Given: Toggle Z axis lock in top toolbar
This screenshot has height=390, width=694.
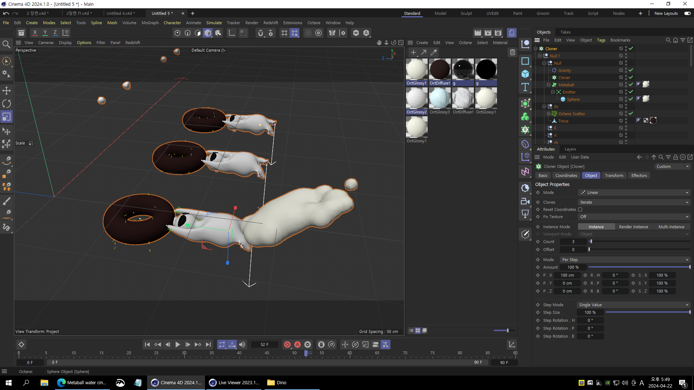Looking at the screenshot, I should point(55,33).
